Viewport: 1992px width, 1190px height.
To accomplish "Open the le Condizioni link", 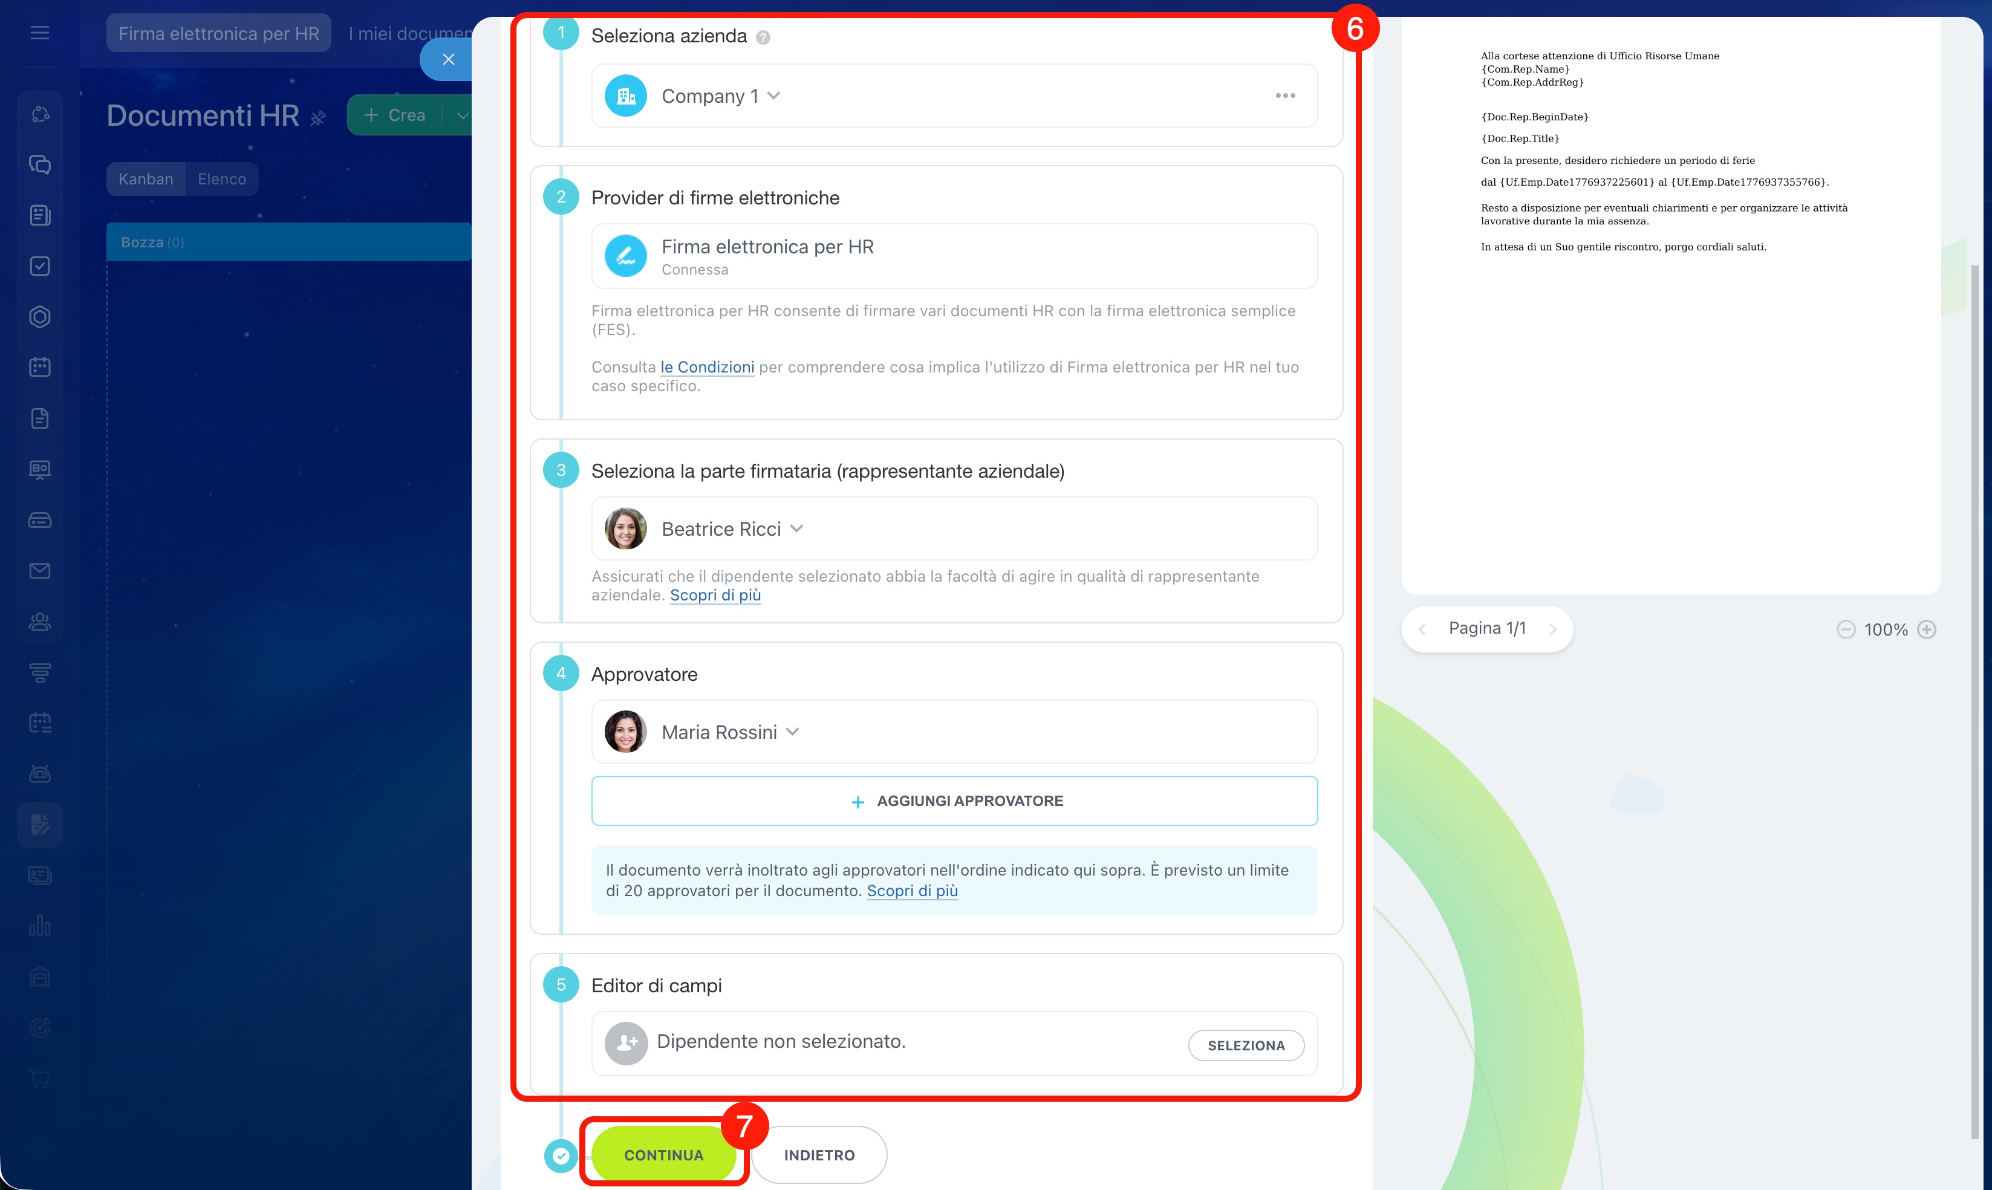I will pos(706,367).
